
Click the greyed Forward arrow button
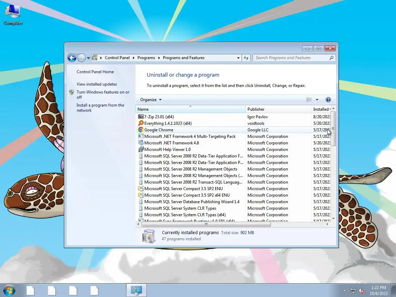81,58
